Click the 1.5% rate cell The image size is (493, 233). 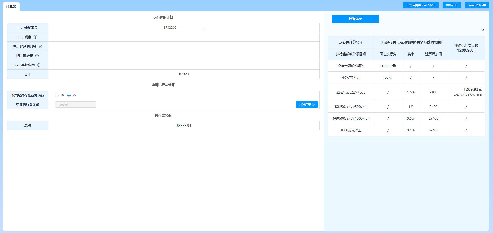pyautogui.click(x=411, y=92)
